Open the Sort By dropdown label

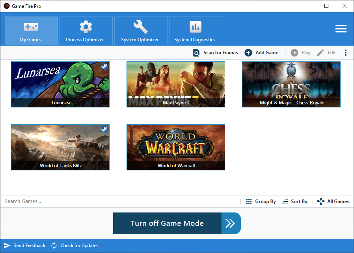pyautogui.click(x=299, y=201)
